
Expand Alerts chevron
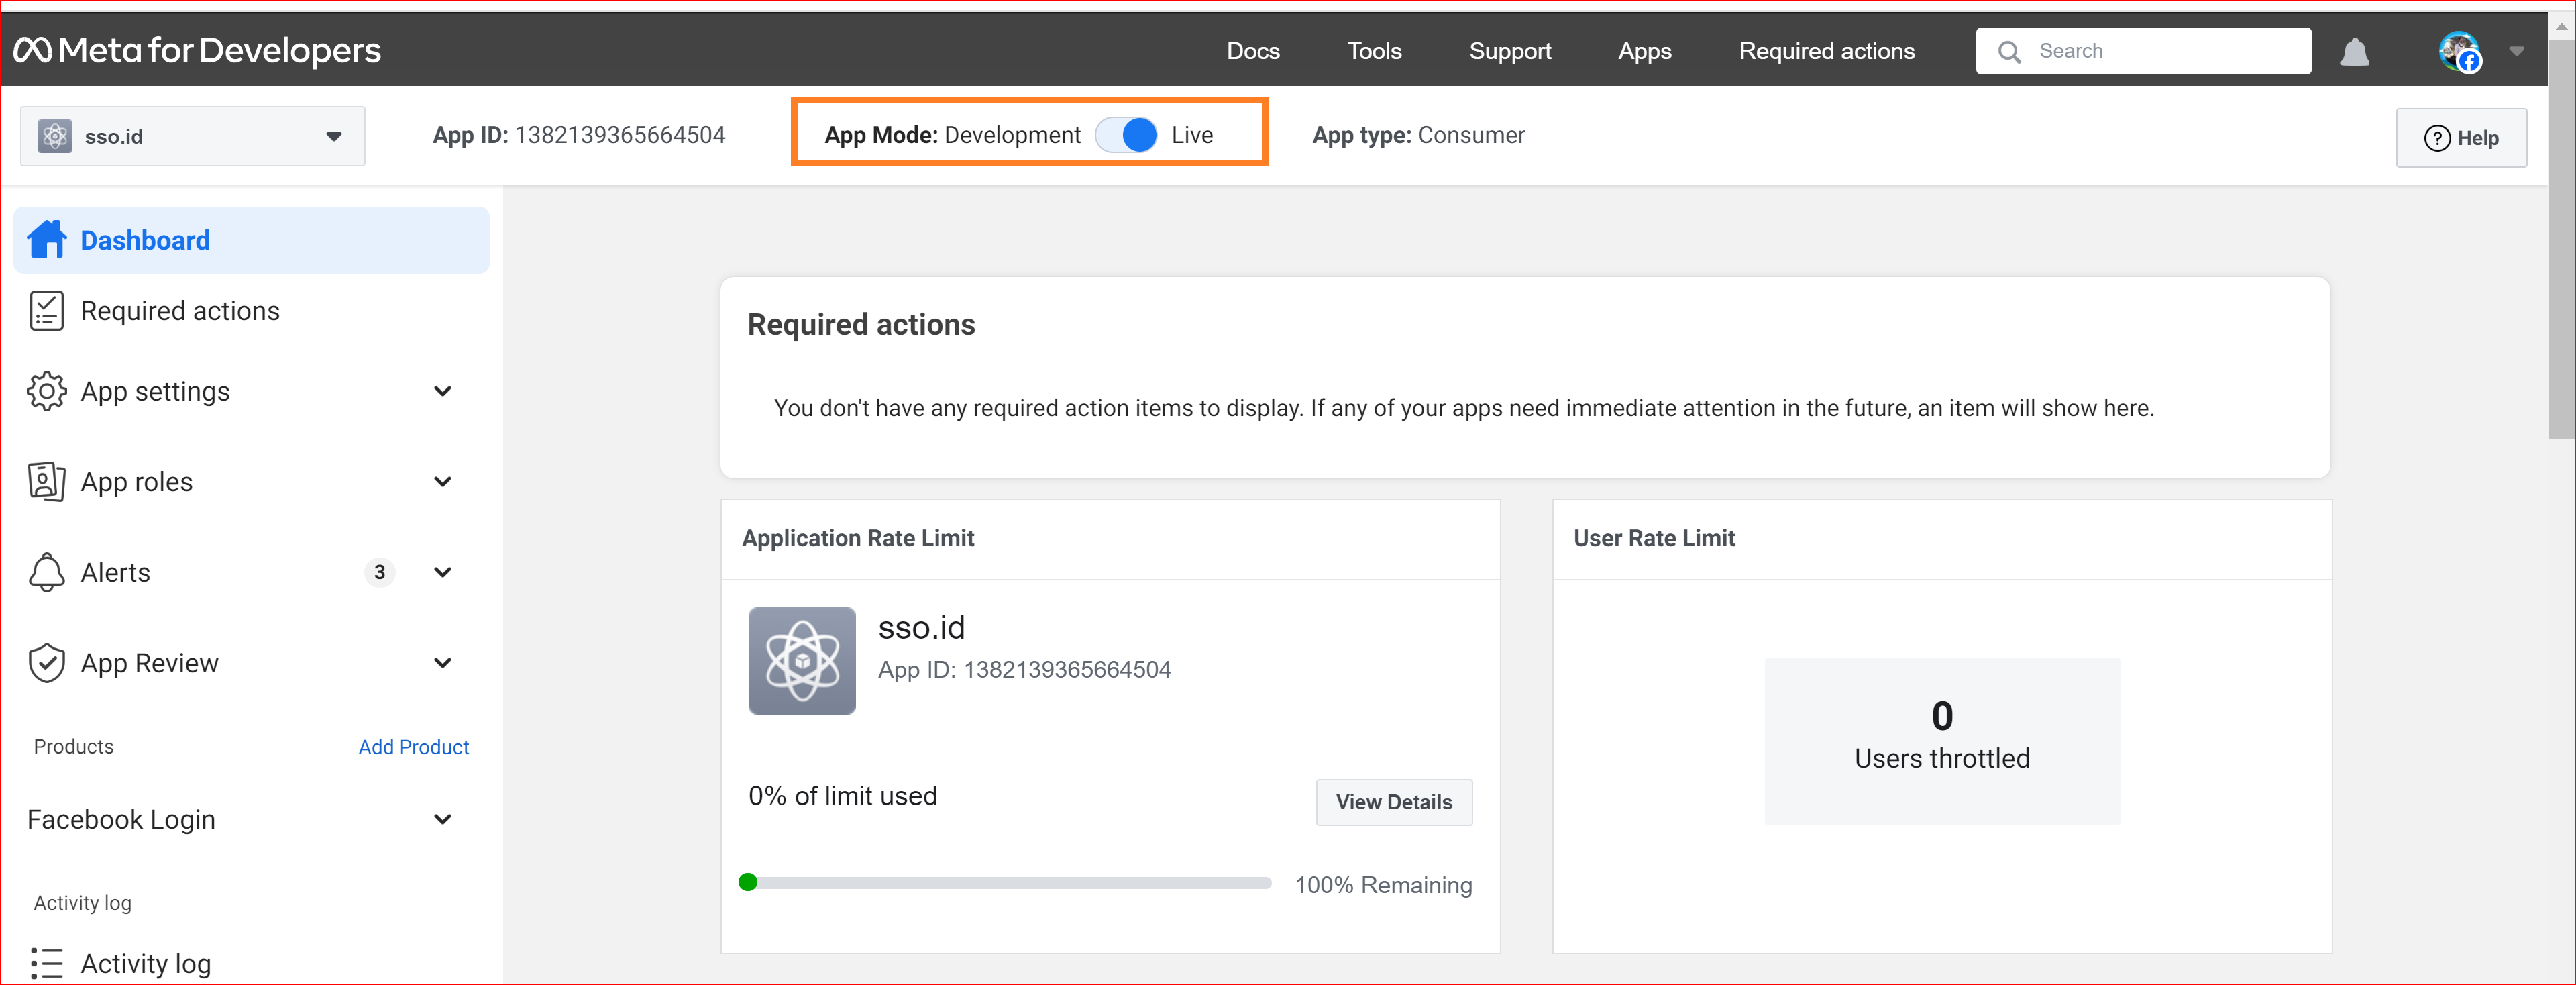coord(442,572)
